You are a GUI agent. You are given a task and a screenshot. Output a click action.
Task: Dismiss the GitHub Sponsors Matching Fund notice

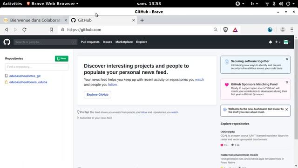(287, 82)
